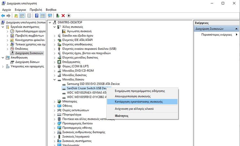The image size is (240, 146).
Task: Collapse the Άλλες συσκευές category
Action: pos(54,27)
